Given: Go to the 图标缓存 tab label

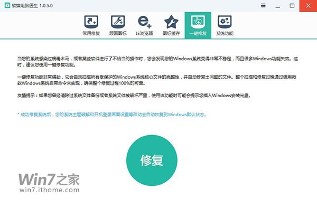Looking at the screenshot, I should [171, 33].
